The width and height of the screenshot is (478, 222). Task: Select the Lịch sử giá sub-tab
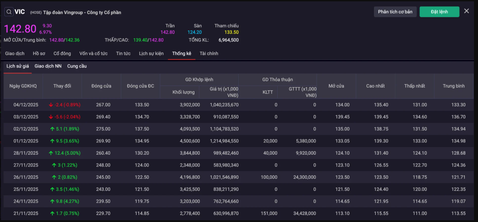18,66
